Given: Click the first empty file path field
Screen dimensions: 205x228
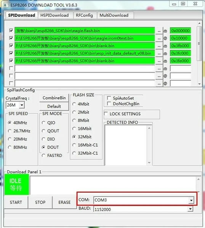Looking at the screenshot, I should click(85, 68).
